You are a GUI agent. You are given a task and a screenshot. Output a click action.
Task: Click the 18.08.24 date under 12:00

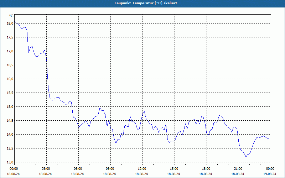pyautogui.click(x=141, y=174)
